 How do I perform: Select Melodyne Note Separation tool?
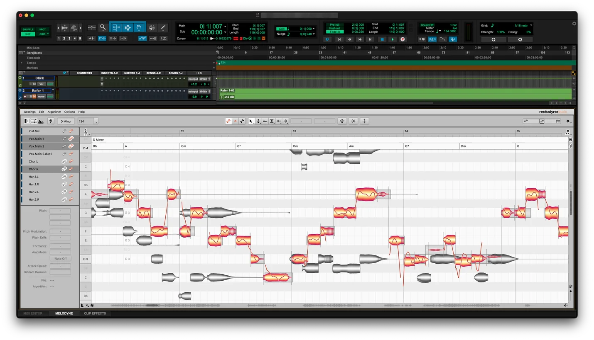[x=285, y=121]
